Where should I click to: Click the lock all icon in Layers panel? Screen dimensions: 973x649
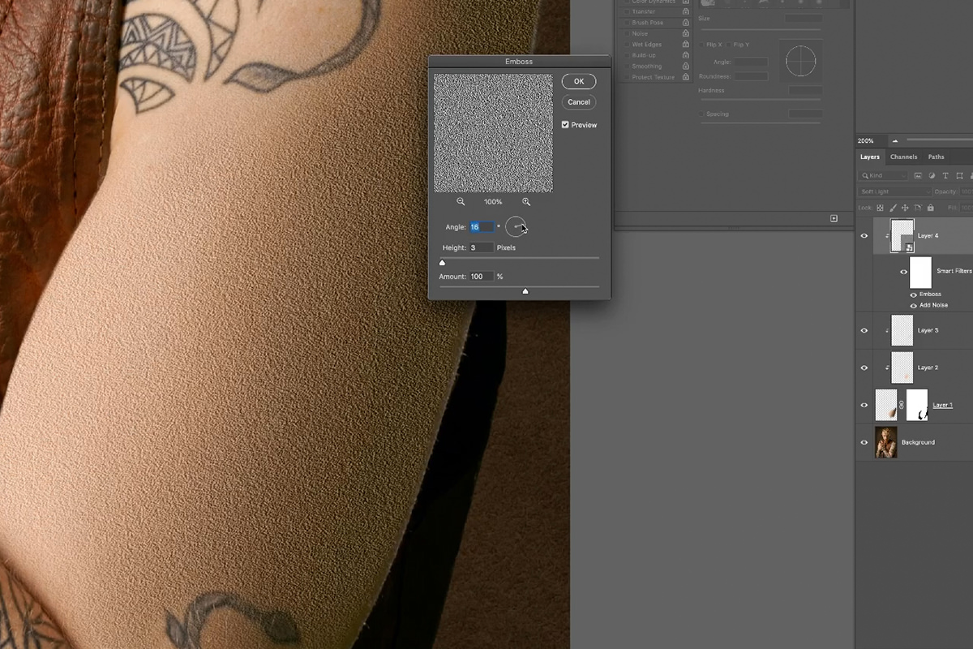point(931,208)
